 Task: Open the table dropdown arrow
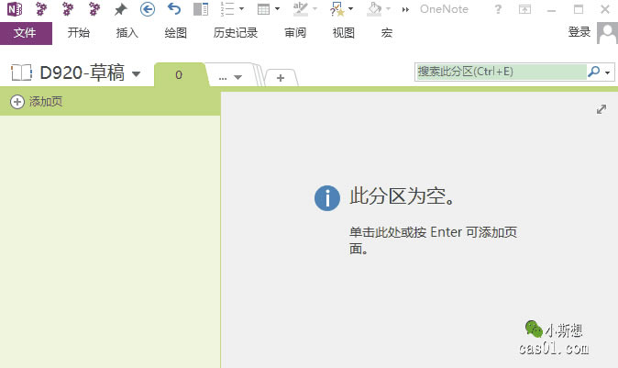tap(277, 8)
